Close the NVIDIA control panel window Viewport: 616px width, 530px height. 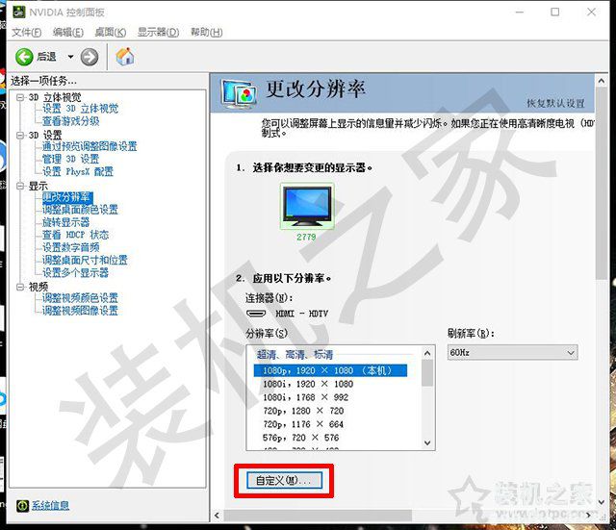(591, 13)
